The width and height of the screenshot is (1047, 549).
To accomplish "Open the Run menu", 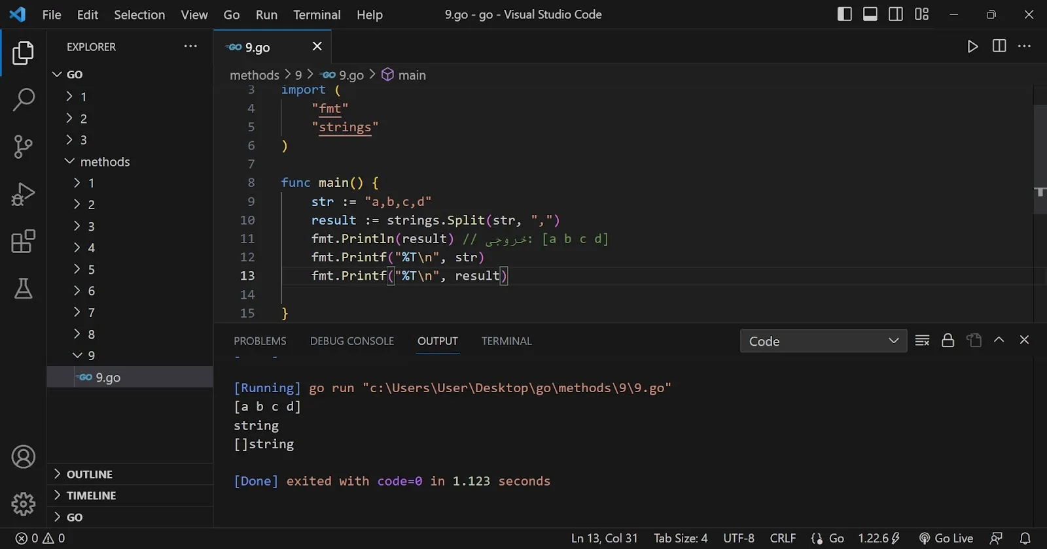I will tap(266, 14).
